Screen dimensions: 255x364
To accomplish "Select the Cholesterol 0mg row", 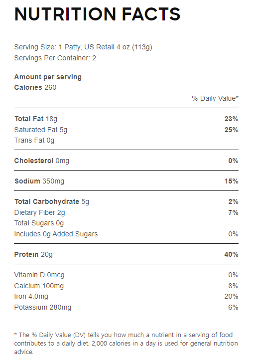I will click(127, 161).
